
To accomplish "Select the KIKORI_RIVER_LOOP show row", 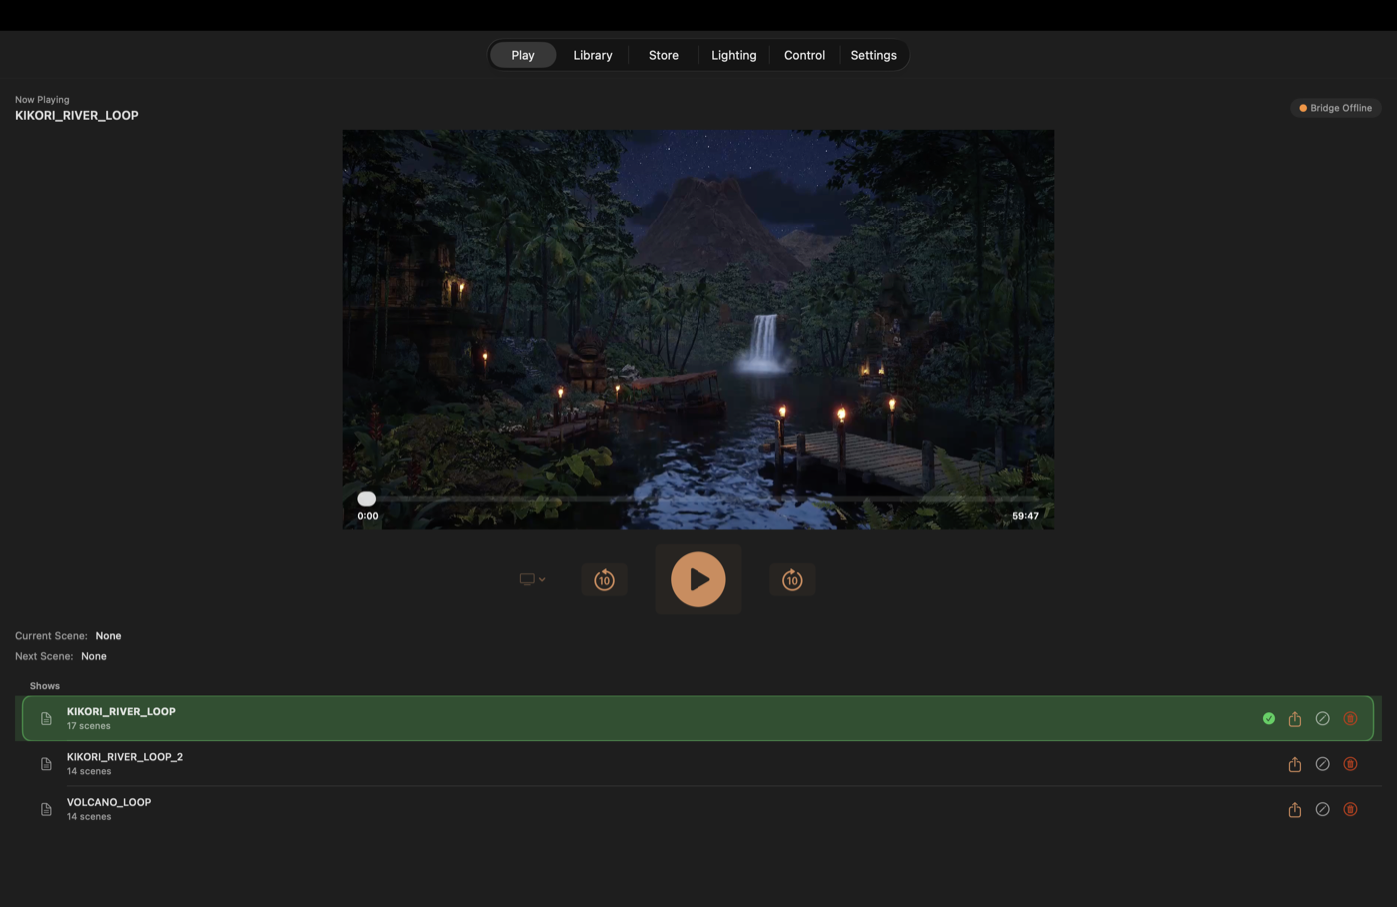I will tap(698, 718).
